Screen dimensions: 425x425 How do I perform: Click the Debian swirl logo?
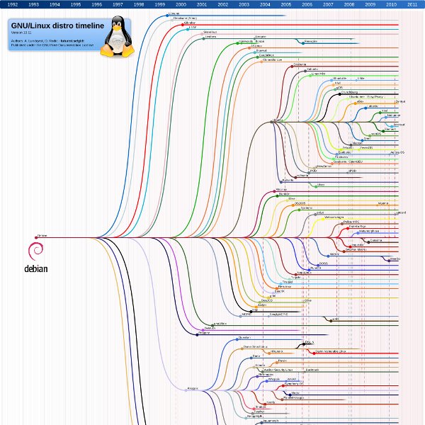tap(35, 251)
